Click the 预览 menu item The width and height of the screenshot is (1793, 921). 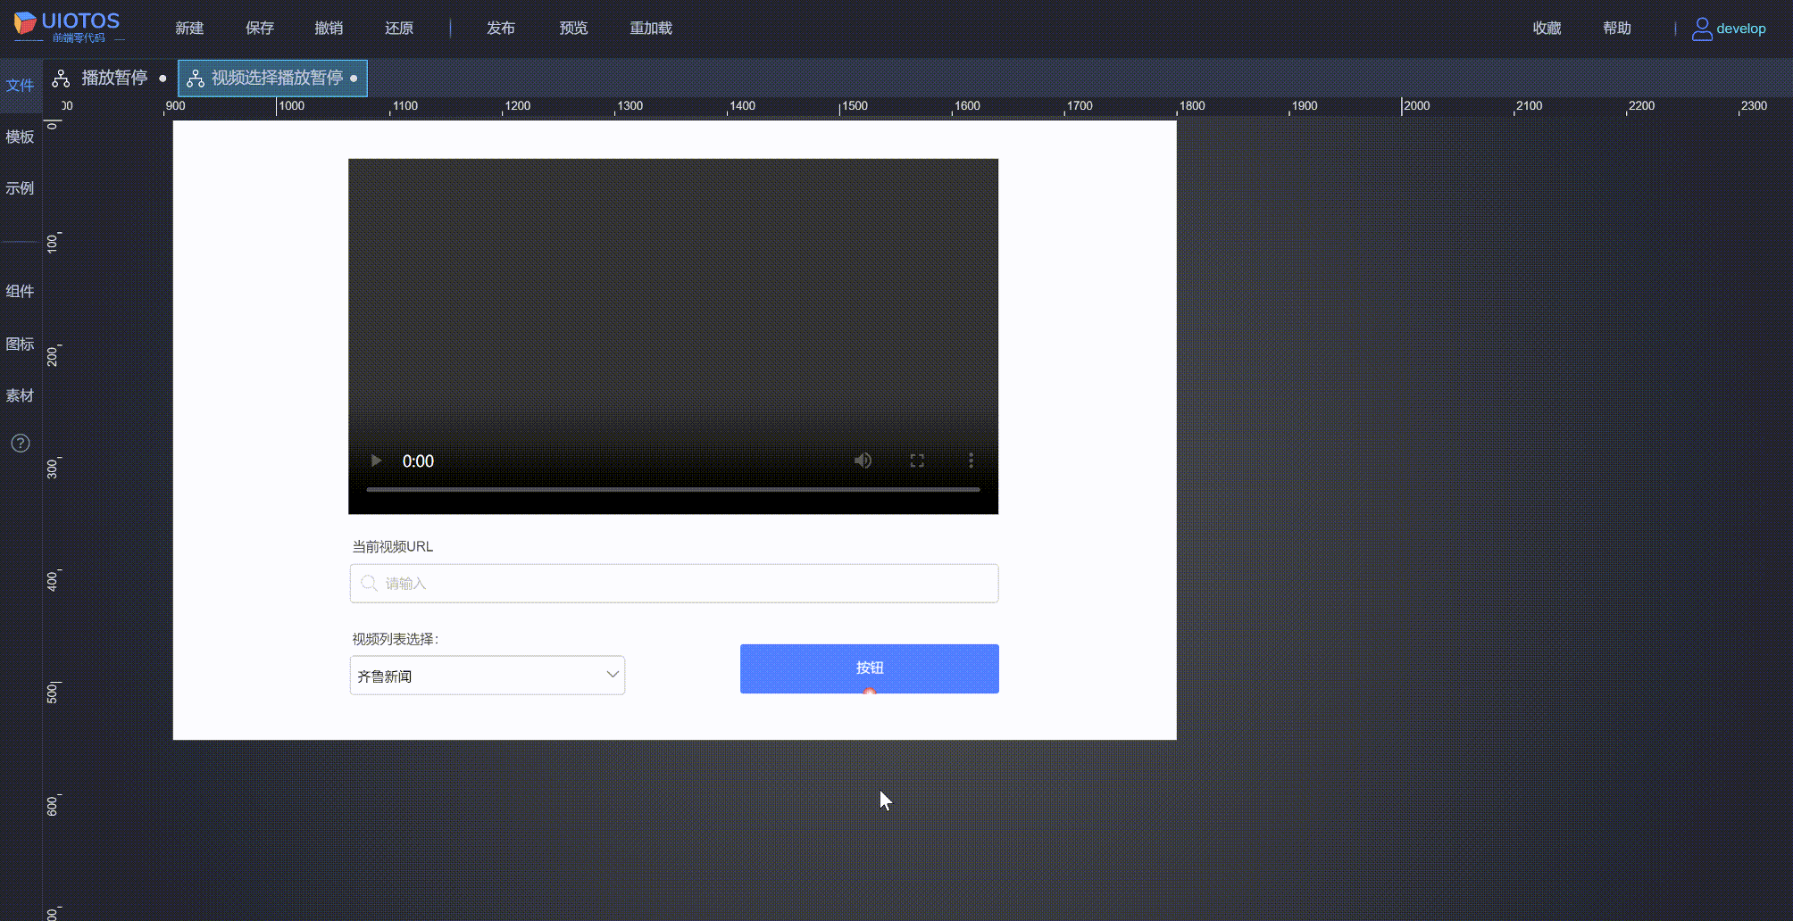tap(573, 28)
